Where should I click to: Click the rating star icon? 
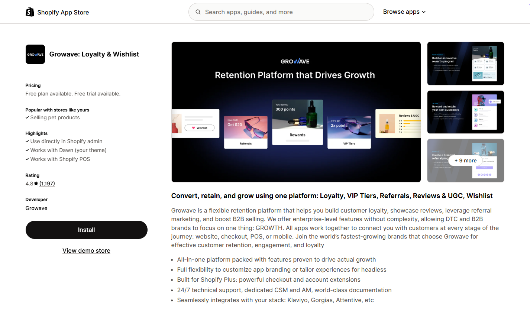point(36,184)
